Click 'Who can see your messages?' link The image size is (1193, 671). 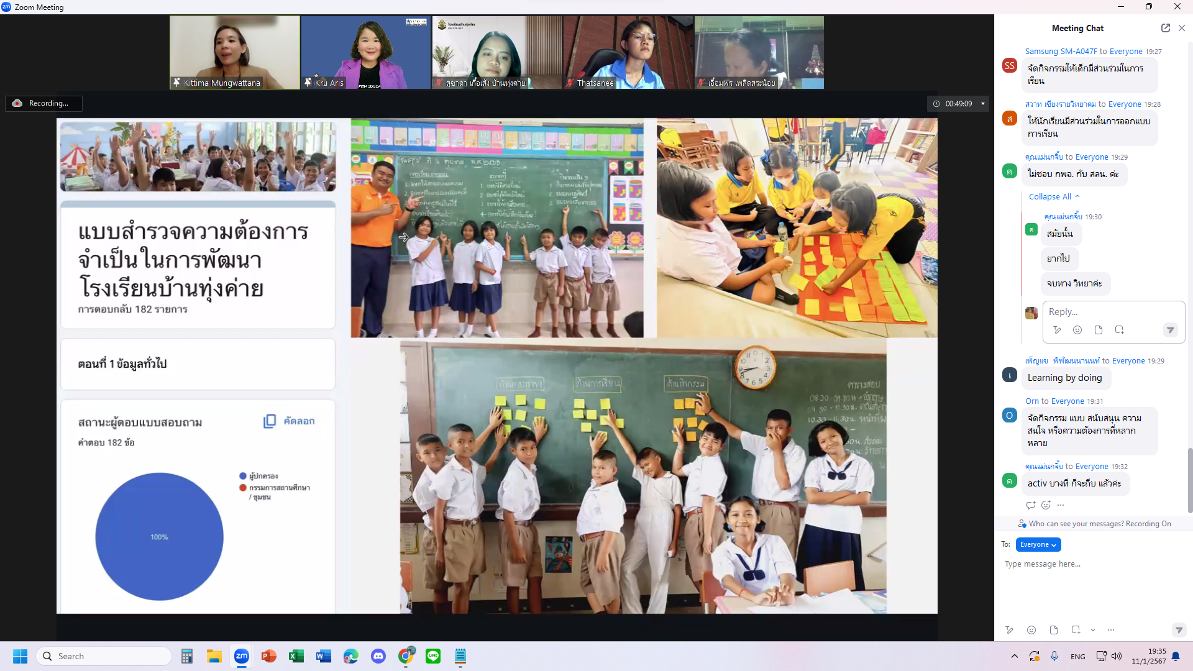click(1075, 524)
